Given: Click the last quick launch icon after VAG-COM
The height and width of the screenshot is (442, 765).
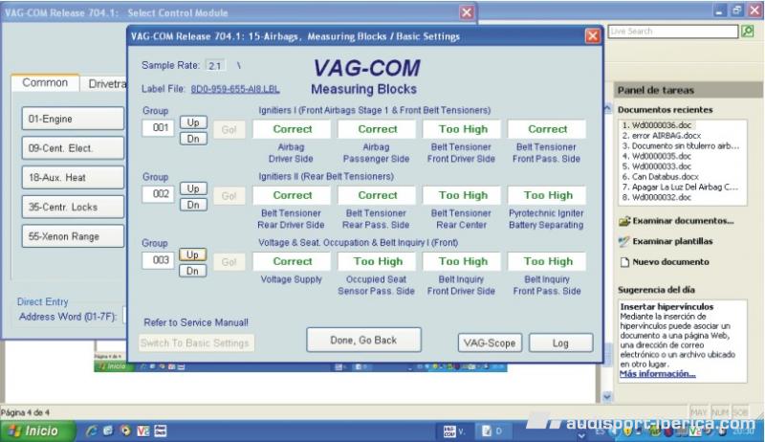Looking at the screenshot, I should (161, 431).
